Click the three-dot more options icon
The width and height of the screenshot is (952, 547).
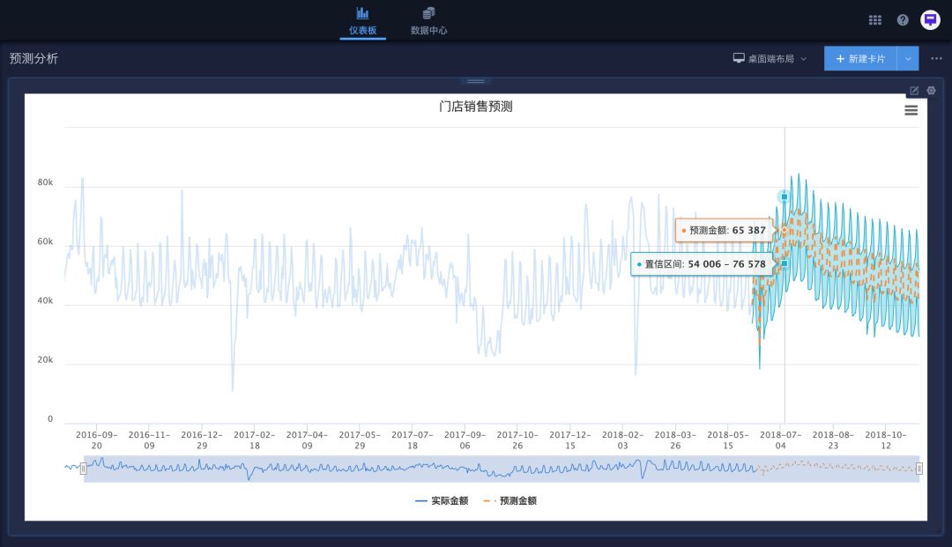(x=936, y=59)
